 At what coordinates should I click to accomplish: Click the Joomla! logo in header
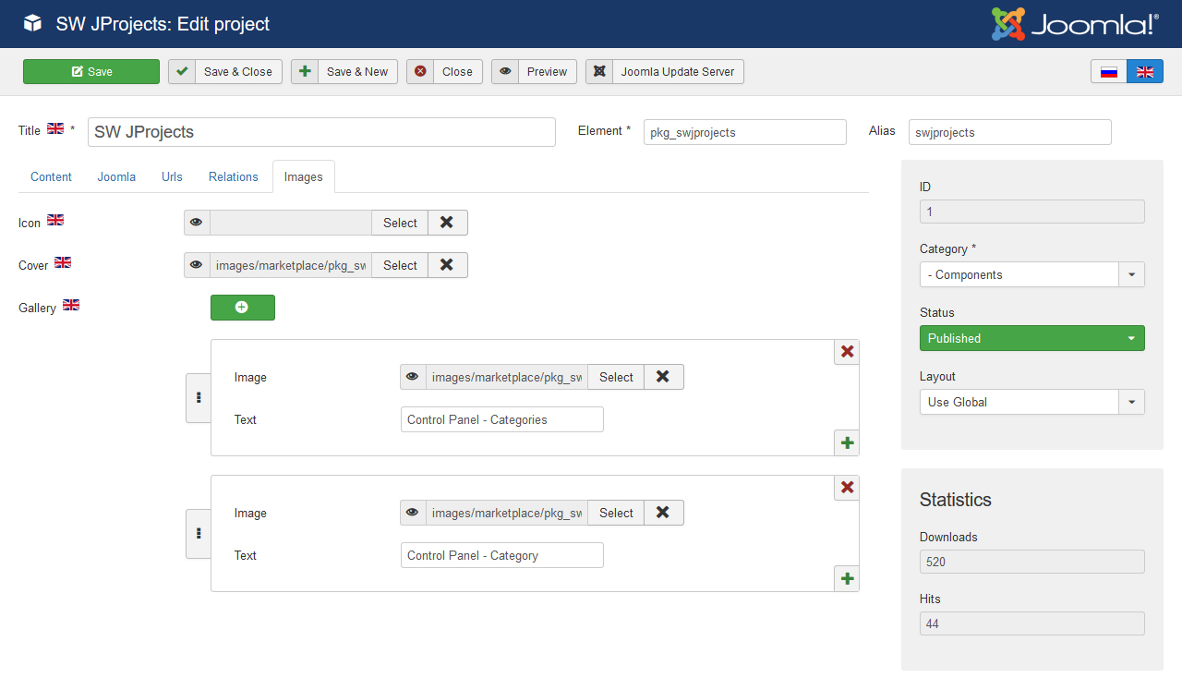pyautogui.click(x=1075, y=24)
